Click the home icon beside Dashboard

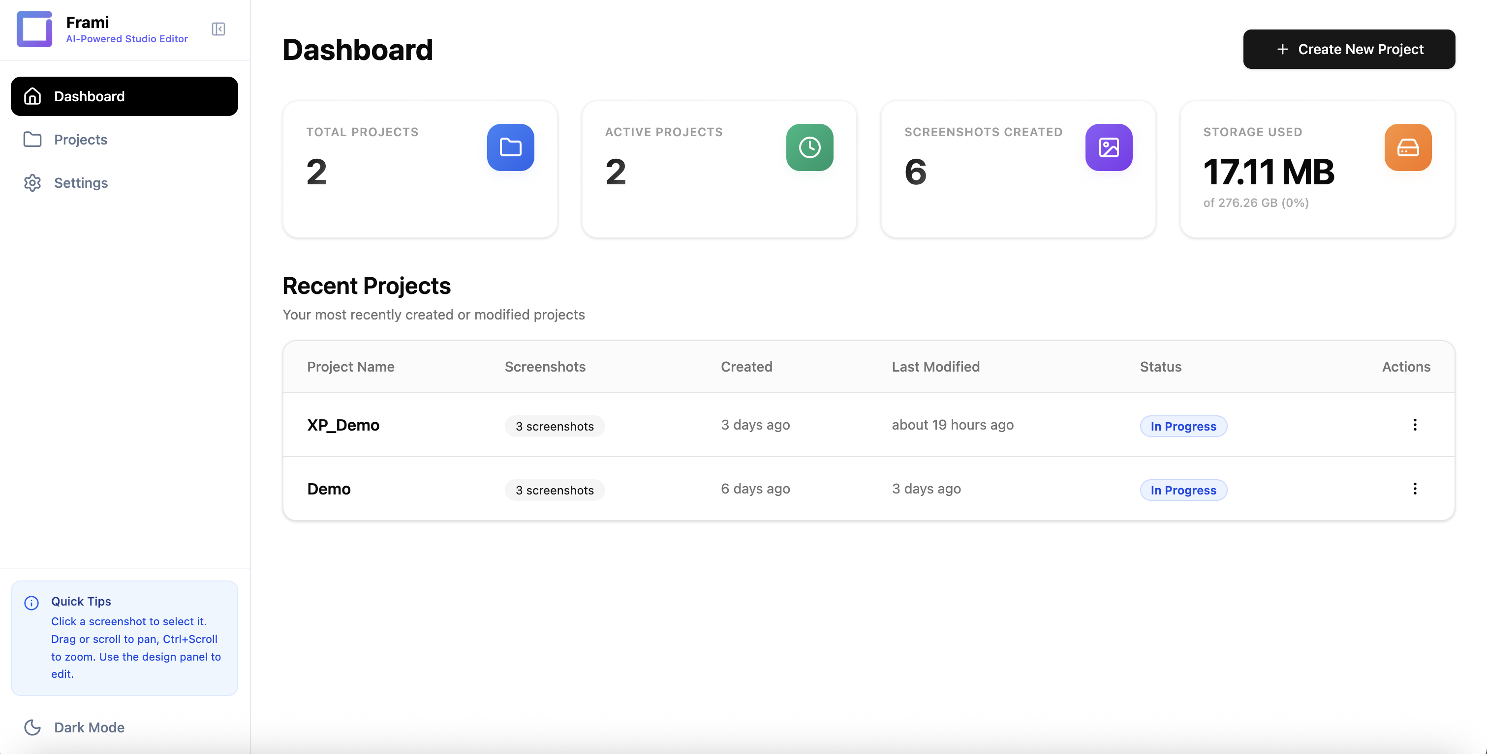[x=32, y=96]
